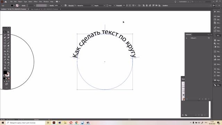Select the Direct Selection tool
222x125 pixels.
8,32
